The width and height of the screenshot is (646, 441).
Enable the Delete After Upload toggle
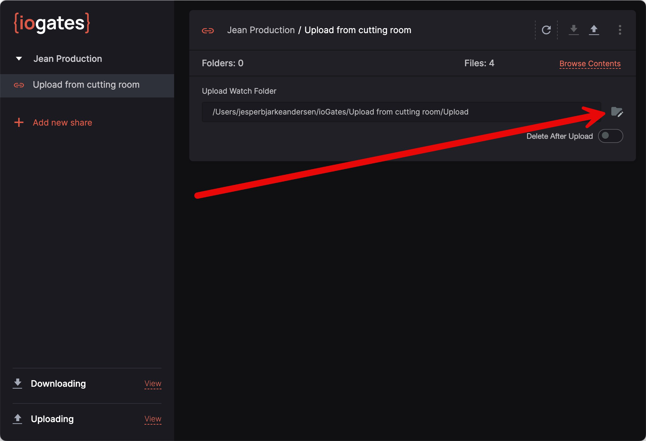pyautogui.click(x=610, y=136)
